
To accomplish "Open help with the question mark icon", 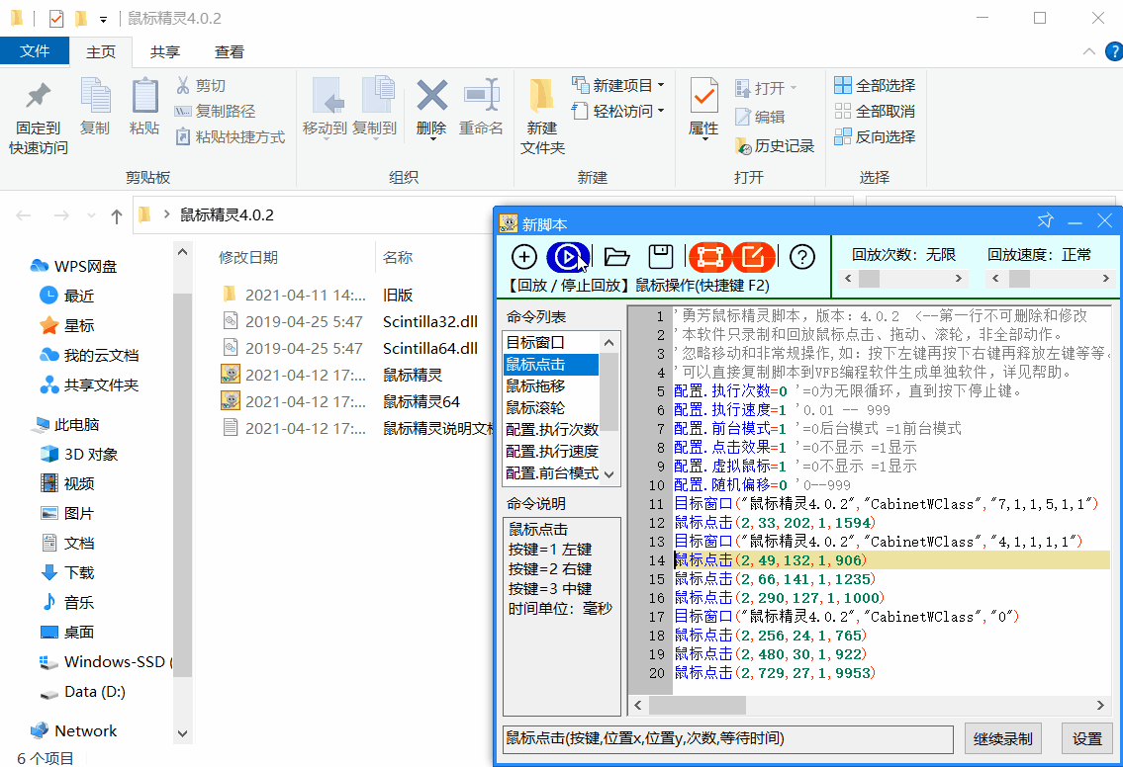I will coord(802,256).
